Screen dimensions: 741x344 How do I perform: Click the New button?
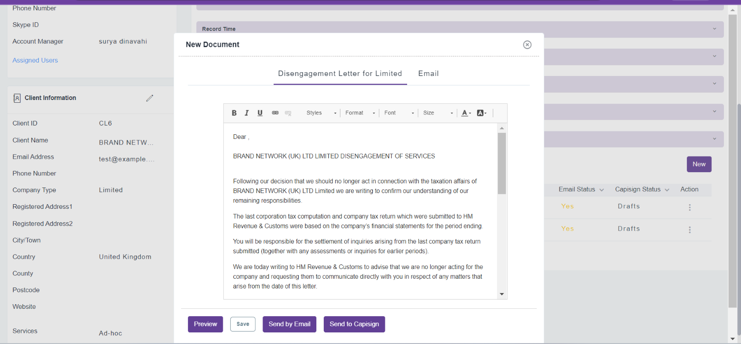pyautogui.click(x=699, y=164)
